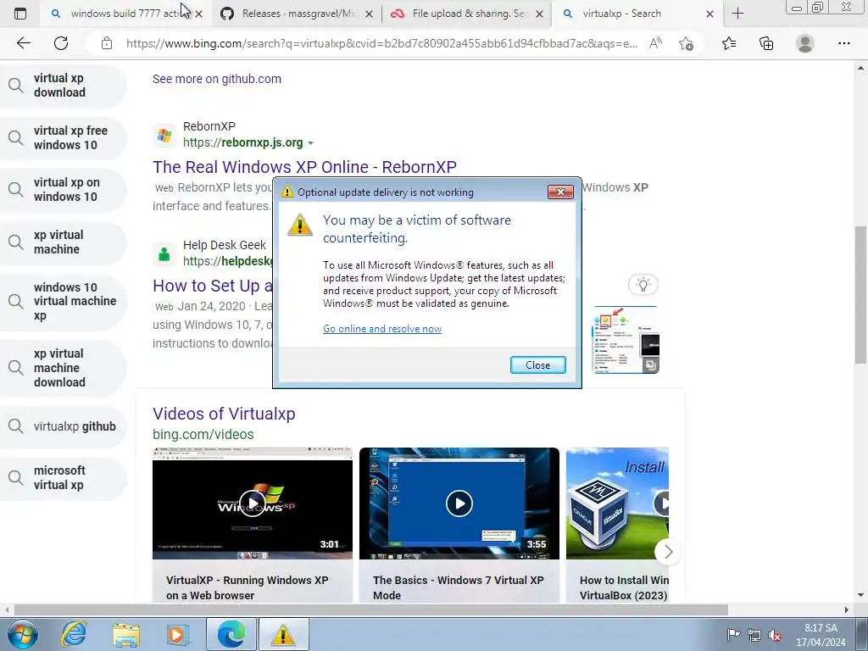Select 'microsoft virtual xp' suggestion
Image resolution: width=868 pixels, height=651 pixels.
[63, 478]
